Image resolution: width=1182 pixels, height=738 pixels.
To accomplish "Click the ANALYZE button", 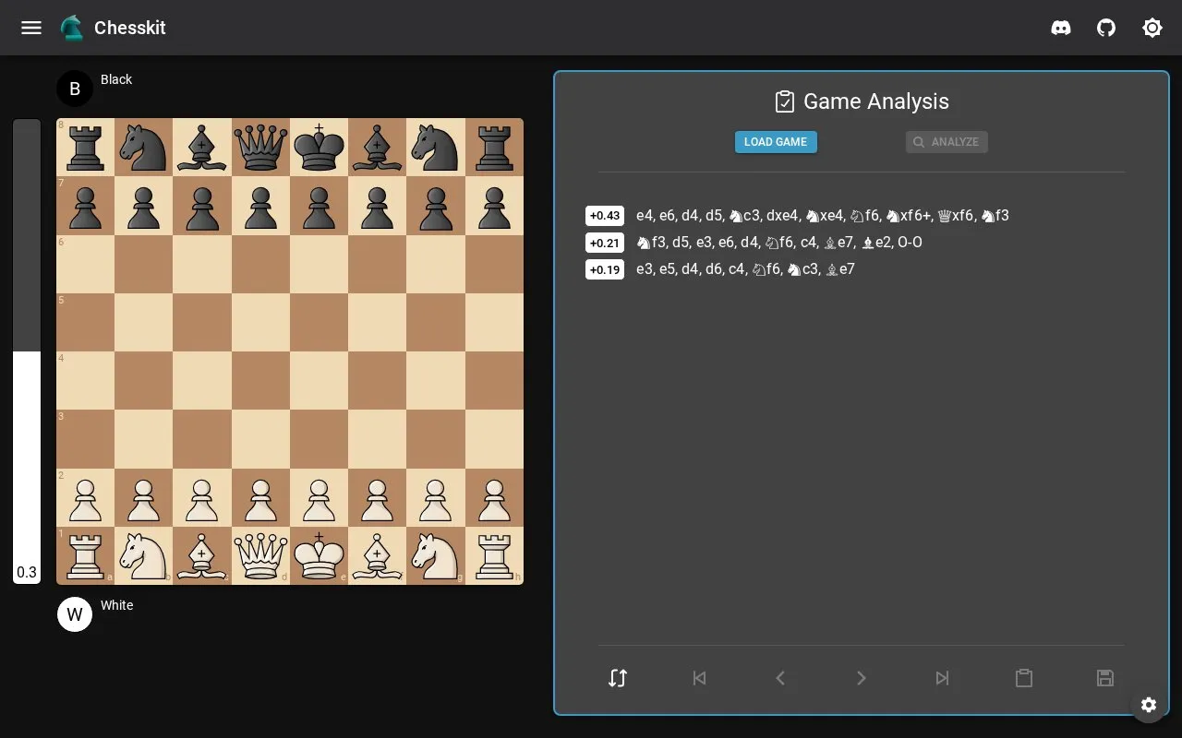I will click(x=947, y=142).
